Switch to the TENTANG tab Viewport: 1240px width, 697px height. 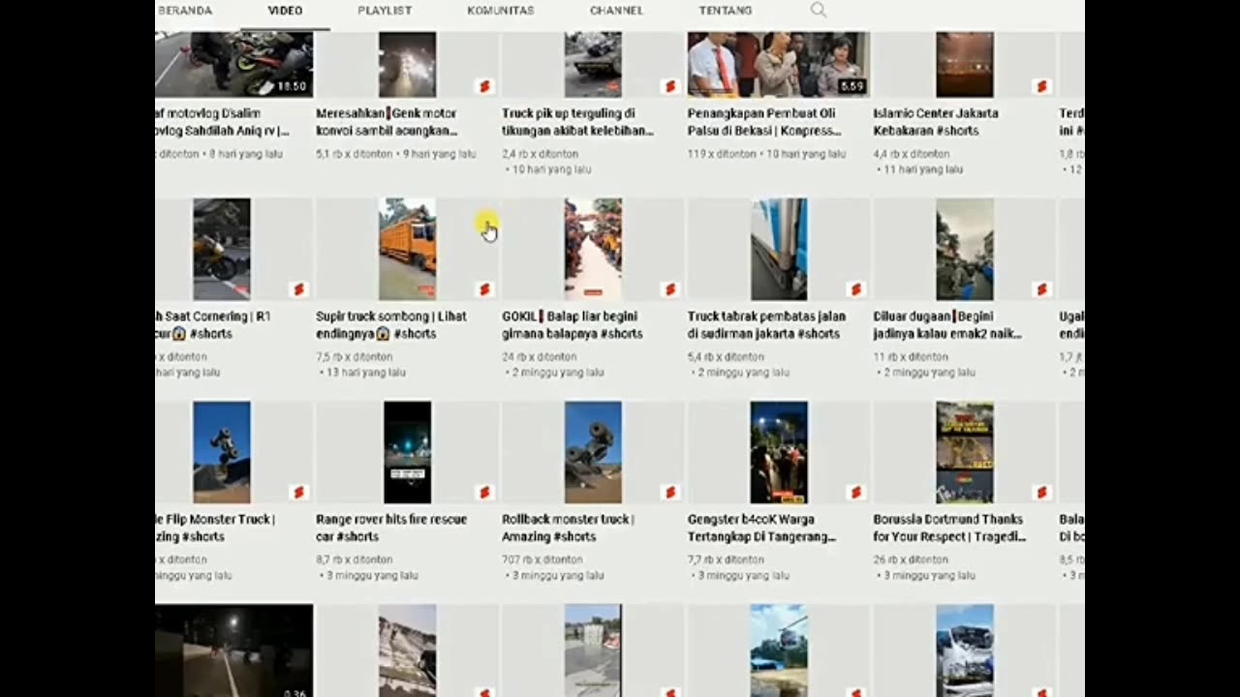726,11
